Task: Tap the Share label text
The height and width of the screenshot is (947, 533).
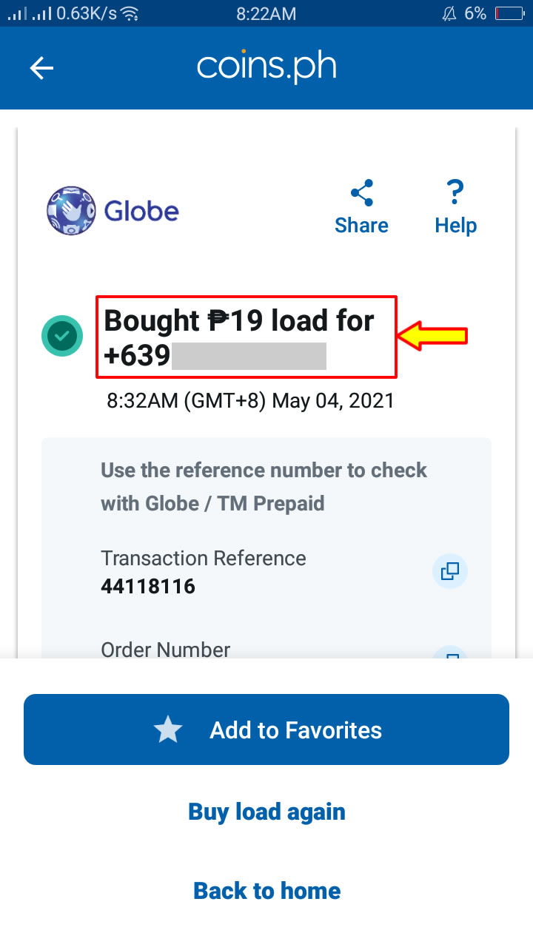Action: 361,225
